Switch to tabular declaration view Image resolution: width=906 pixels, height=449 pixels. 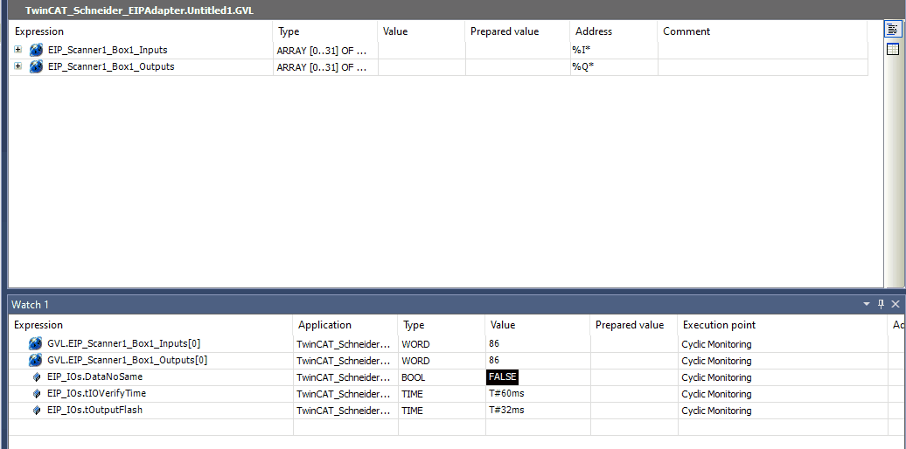[x=893, y=49]
